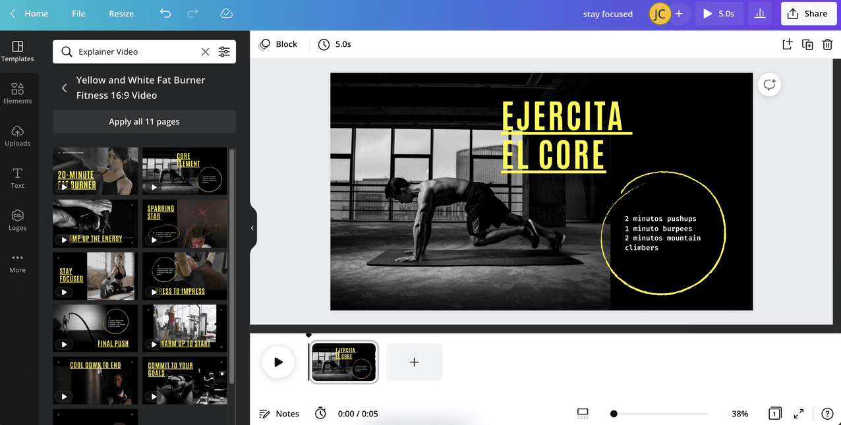Adjust the zoom slider handle
The image size is (841, 425).
point(614,414)
